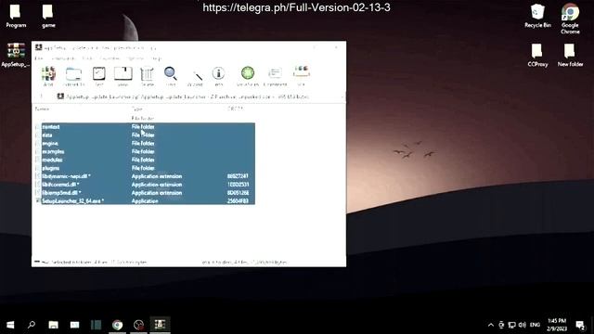
Task: Open the File menu in WinRAR
Action: [39, 58]
